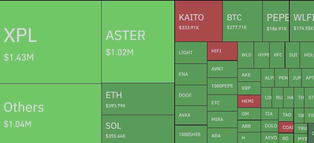Image resolution: width=314 pixels, height=143 pixels.
Task: Open the DOGE tile
Action: click(191, 95)
